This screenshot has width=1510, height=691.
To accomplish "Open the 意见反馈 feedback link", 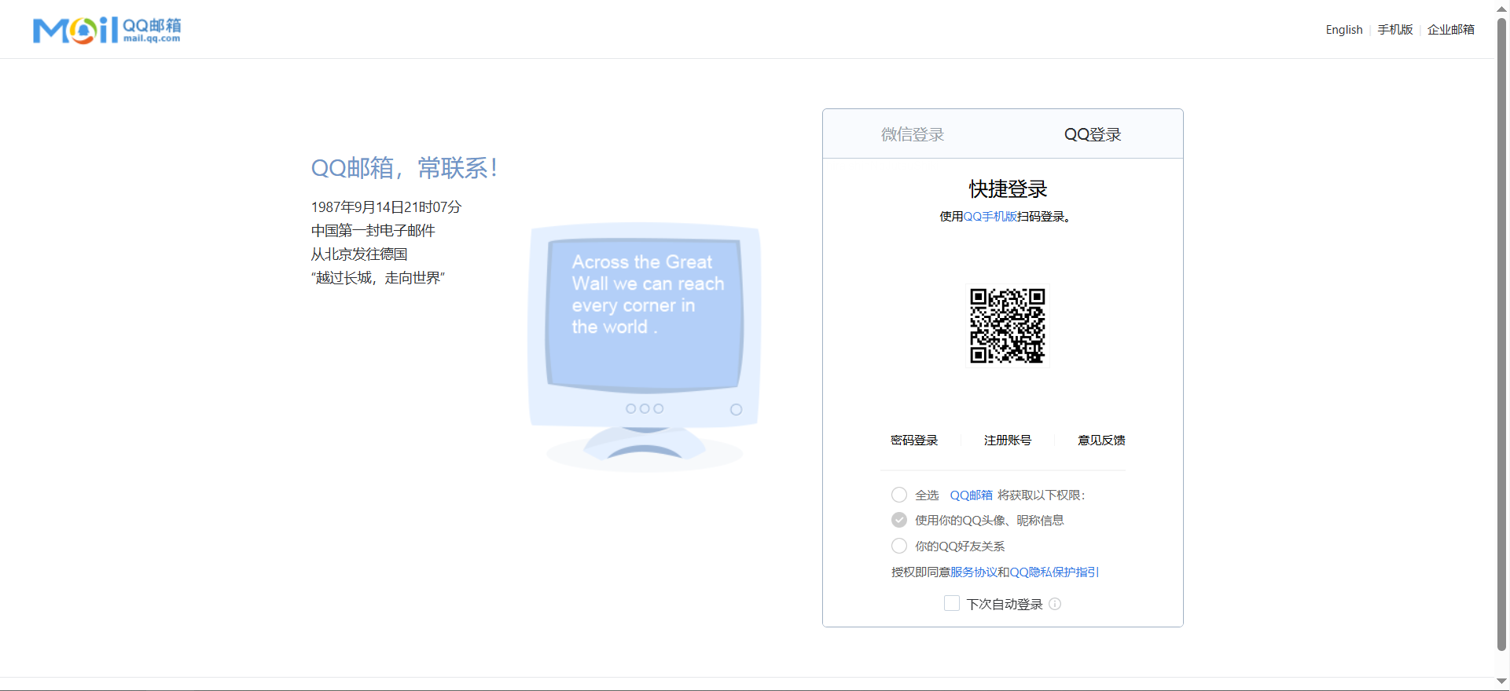I will pyautogui.click(x=1100, y=440).
